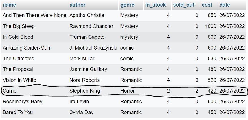This screenshot has width=248, height=120.
Task: Click the genre column header
Action: coord(127,5)
